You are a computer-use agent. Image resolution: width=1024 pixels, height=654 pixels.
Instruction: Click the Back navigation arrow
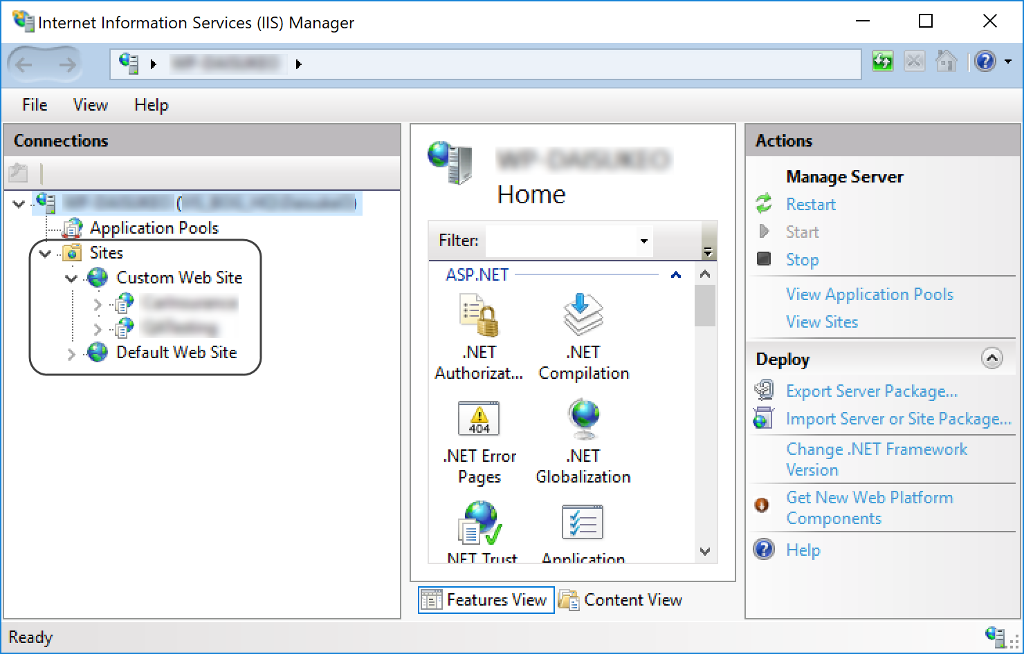(24, 64)
